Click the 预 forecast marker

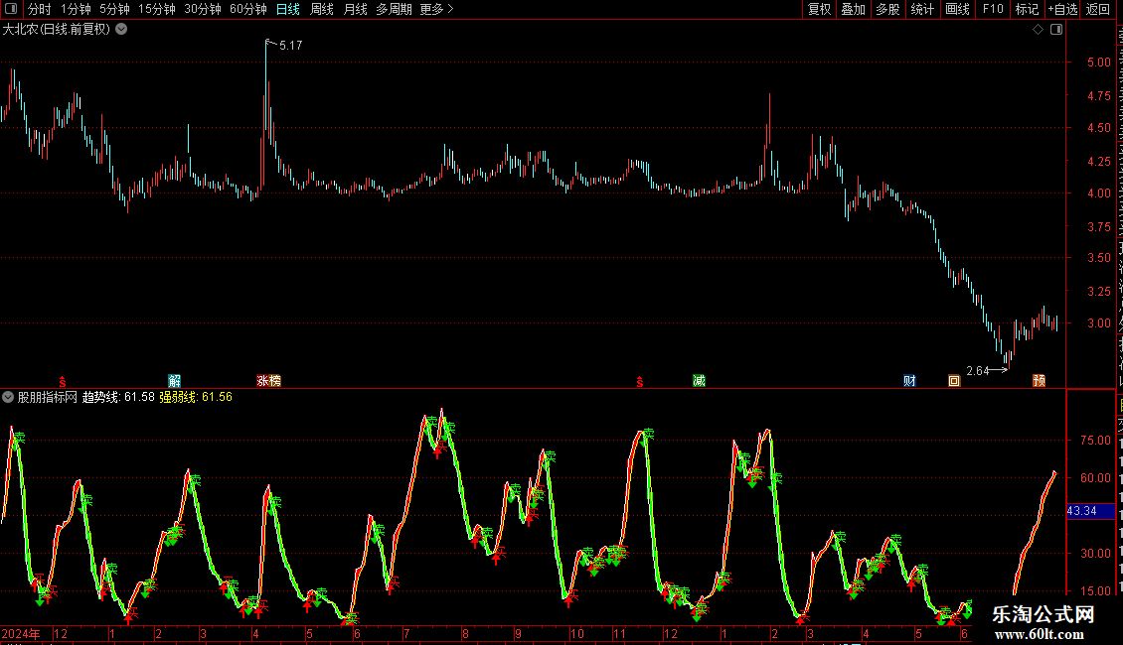[x=1039, y=380]
